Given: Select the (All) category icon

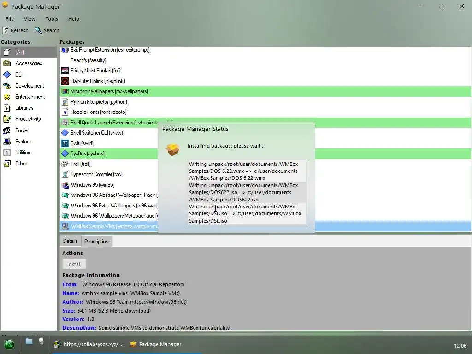Looking at the screenshot, I should click(x=7, y=52).
